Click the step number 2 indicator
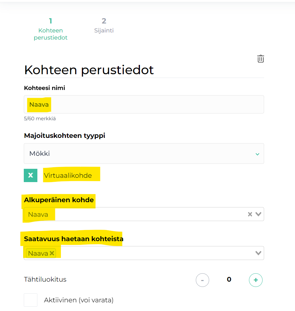 tap(104, 21)
